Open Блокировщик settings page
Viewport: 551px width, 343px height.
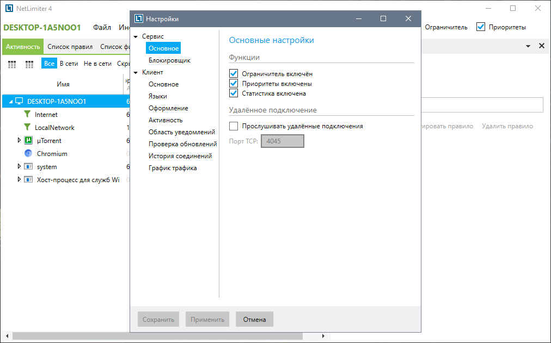coord(169,60)
